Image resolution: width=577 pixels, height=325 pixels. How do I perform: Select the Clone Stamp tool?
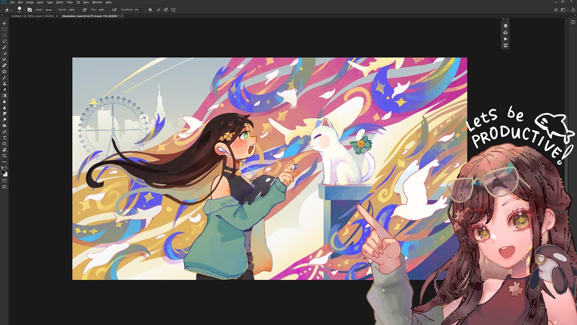point(5,84)
